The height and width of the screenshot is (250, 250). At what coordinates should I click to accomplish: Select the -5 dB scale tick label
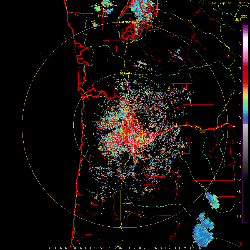point(239,179)
